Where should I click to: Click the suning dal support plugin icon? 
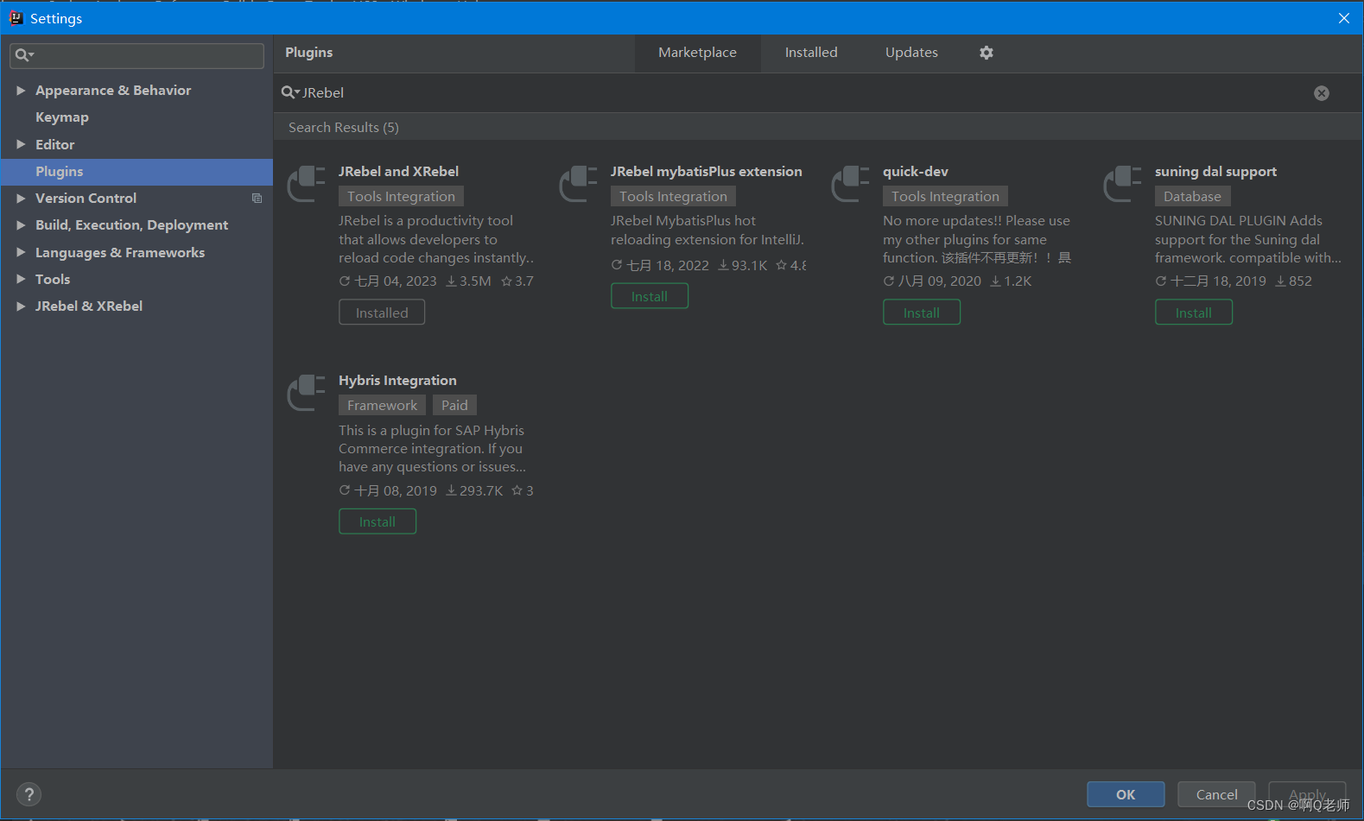click(x=1122, y=184)
